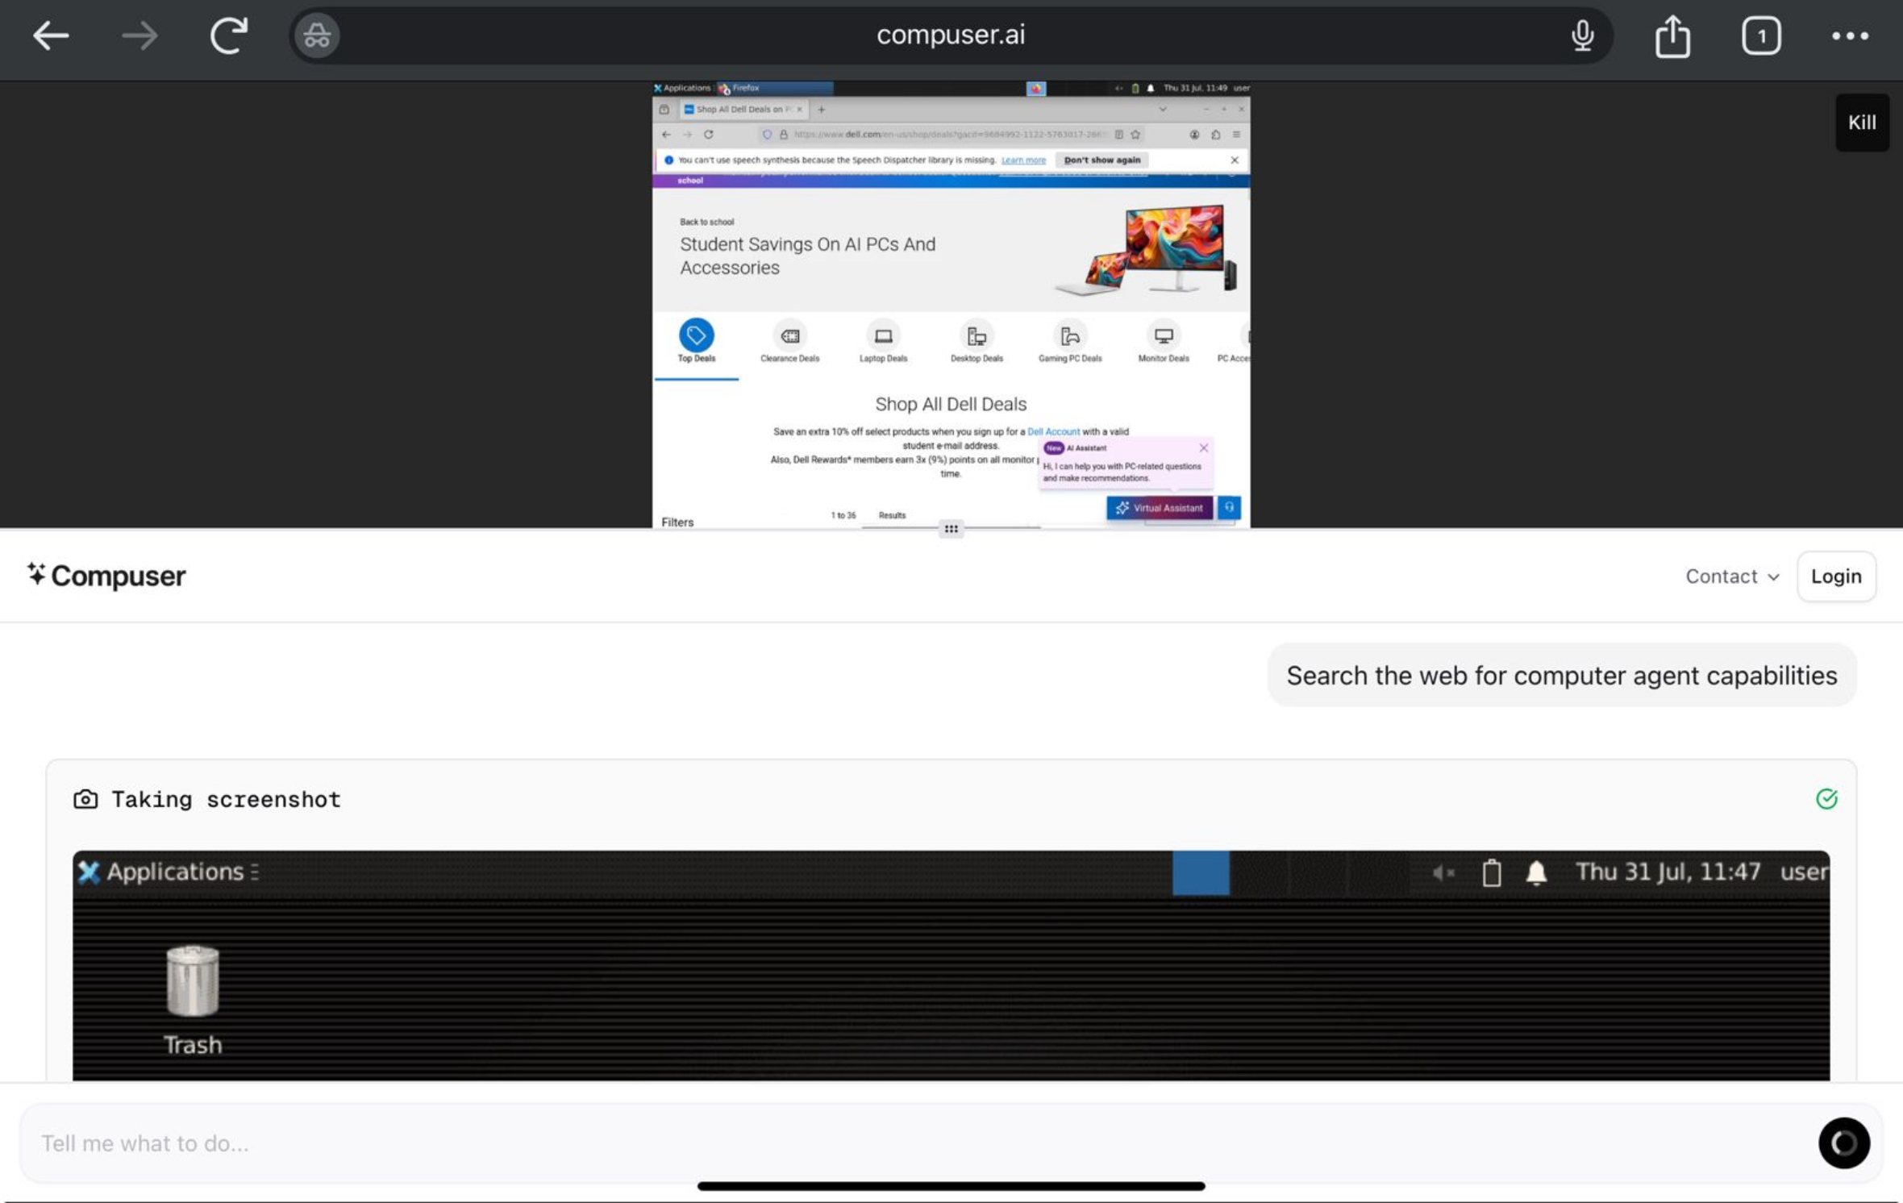The width and height of the screenshot is (1903, 1203).
Task: Click the Firefox account icon
Action: pos(1194,135)
